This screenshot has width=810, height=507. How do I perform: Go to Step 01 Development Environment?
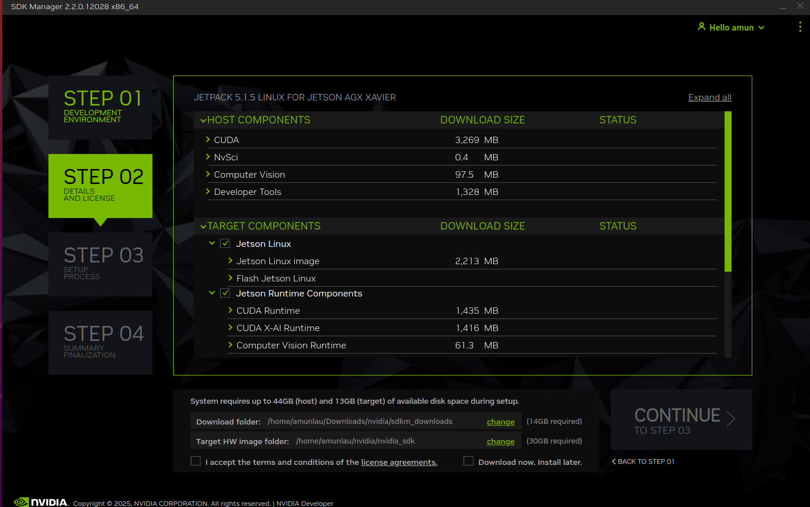tap(100, 107)
